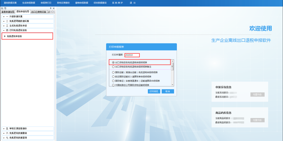This screenshot has height=141, width=283.
Task: Click the 最新系统版本 label
Action: (x=222, y=97)
